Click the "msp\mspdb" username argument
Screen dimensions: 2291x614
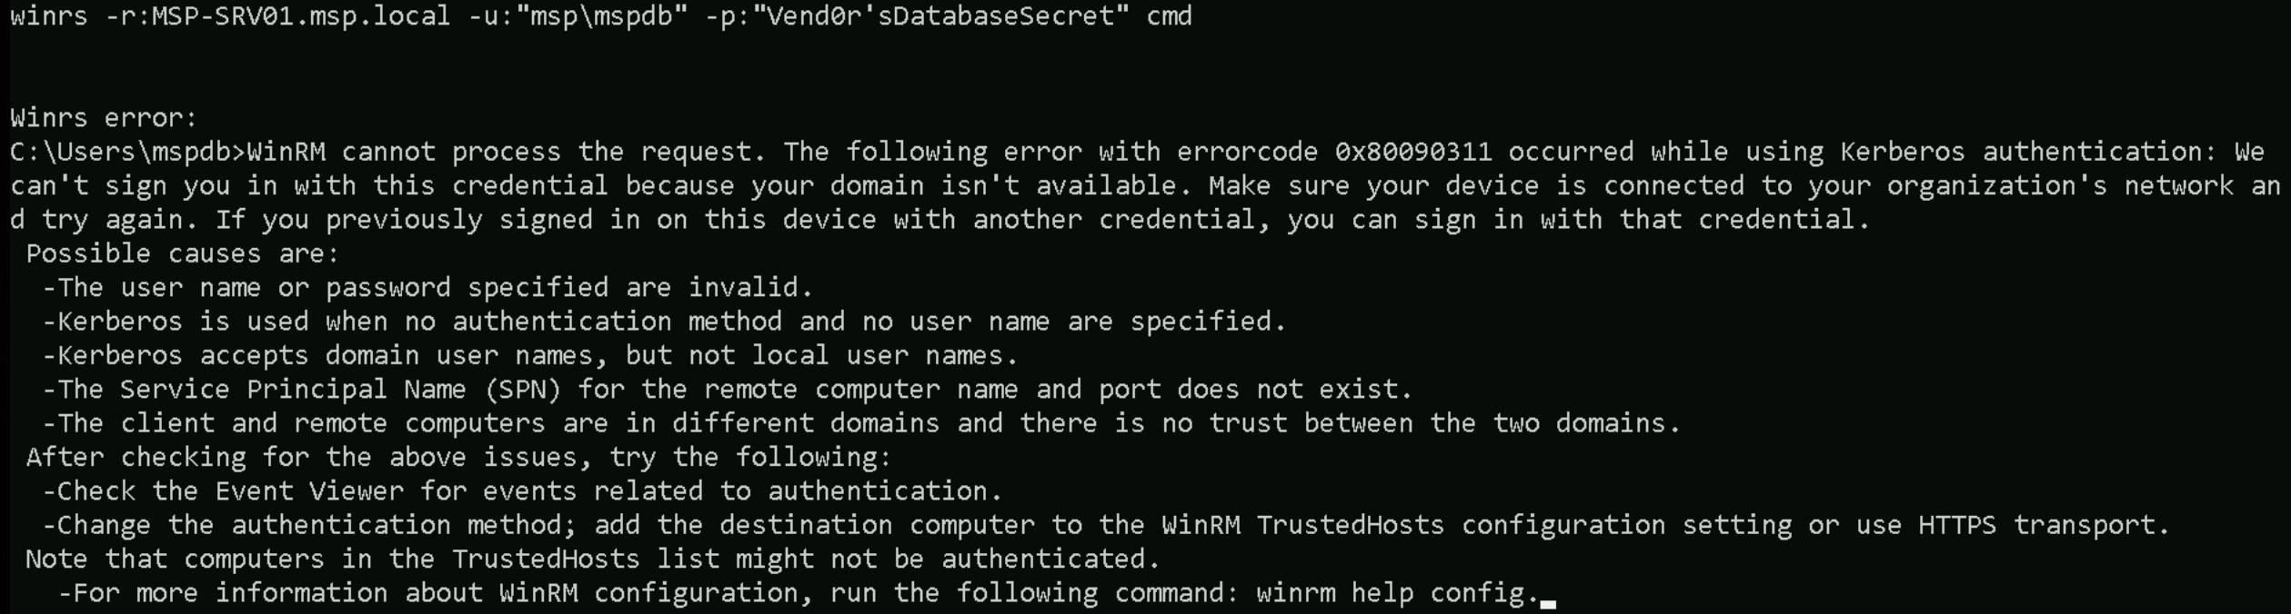[600, 16]
